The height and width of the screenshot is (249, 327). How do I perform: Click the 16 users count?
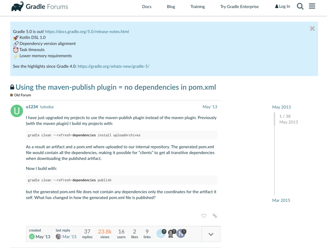pos(121,234)
